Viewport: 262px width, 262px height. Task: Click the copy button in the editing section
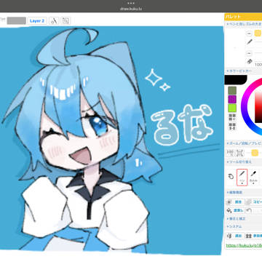[x=256, y=202]
